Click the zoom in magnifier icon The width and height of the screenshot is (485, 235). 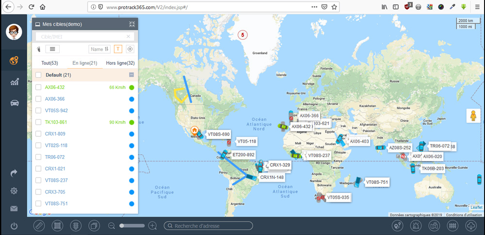(x=152, y=226)
